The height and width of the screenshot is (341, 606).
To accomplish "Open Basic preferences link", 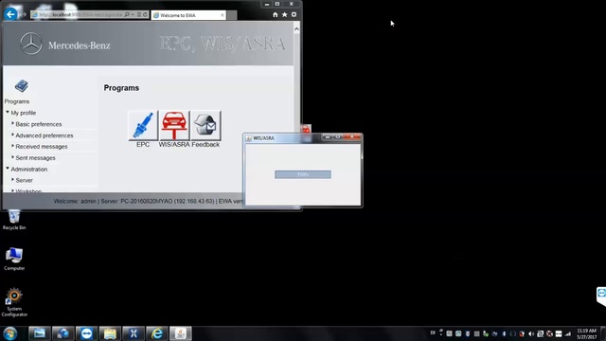I will coord(39,124).
